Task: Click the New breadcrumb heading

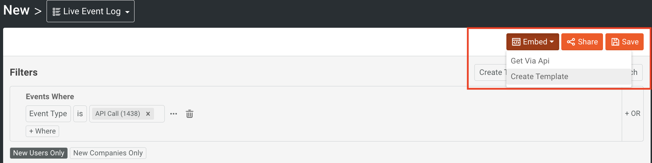Action: click(x=16, y=10)
